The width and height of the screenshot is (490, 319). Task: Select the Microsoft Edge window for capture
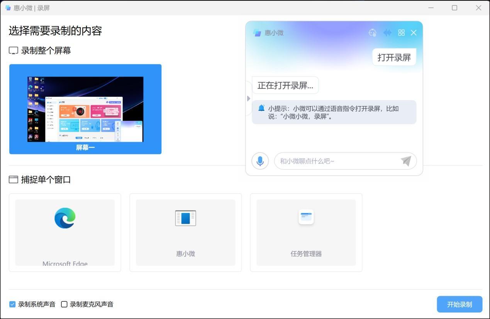coord(65,231)
